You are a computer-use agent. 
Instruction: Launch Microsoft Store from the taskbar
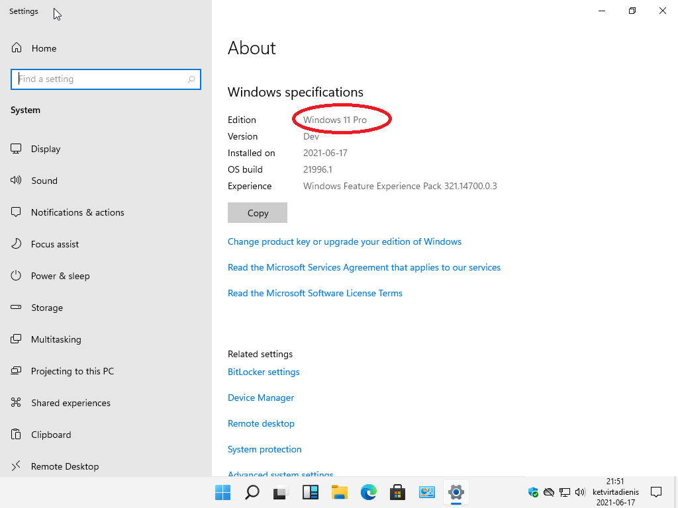397,492
